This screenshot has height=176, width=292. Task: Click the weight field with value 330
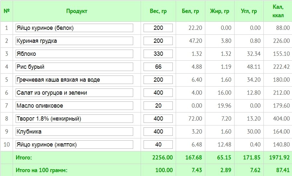click(158, 54)
